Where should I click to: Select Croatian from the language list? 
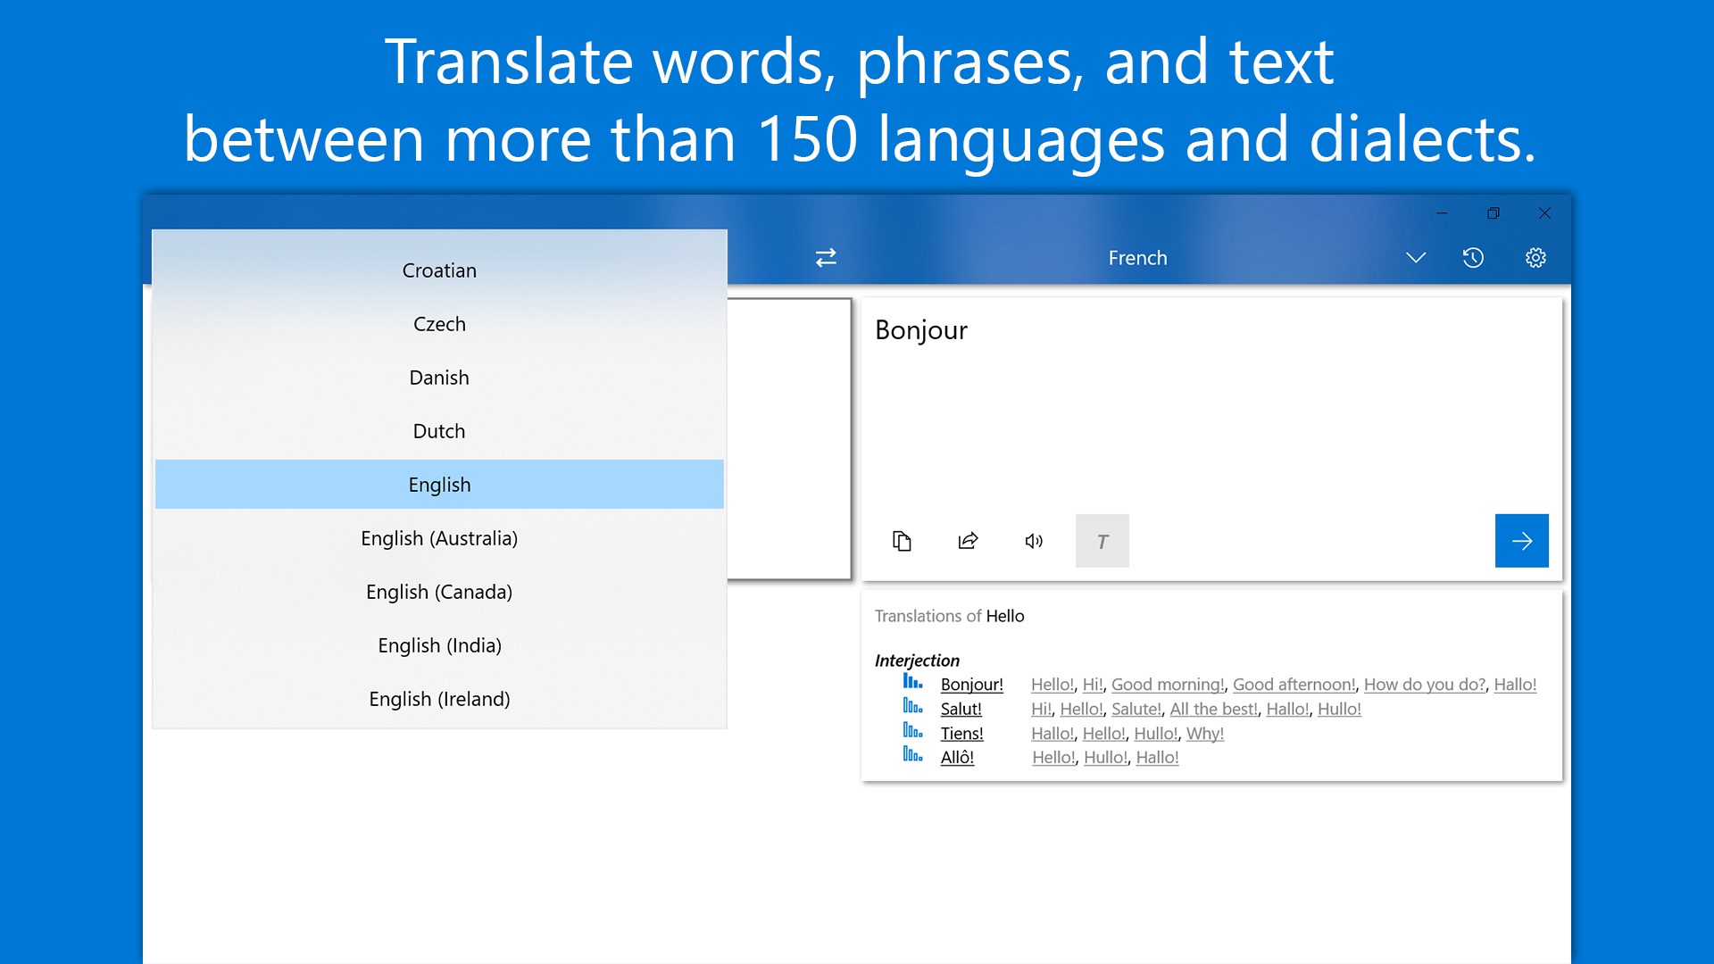(439, 270)
